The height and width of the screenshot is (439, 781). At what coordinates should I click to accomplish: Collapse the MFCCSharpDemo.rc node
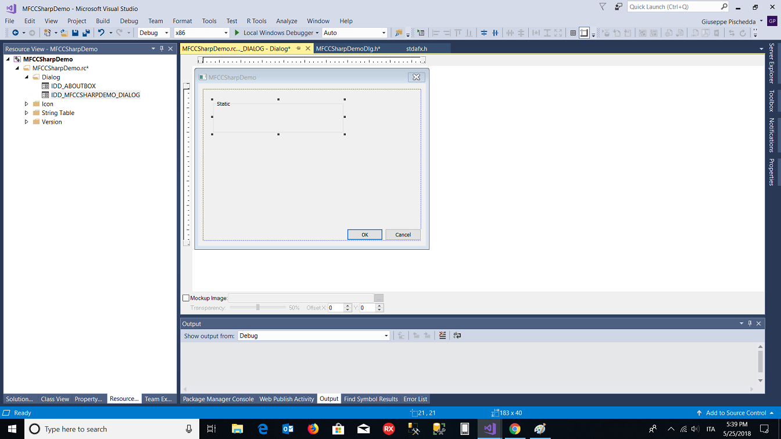pos(17,68)
